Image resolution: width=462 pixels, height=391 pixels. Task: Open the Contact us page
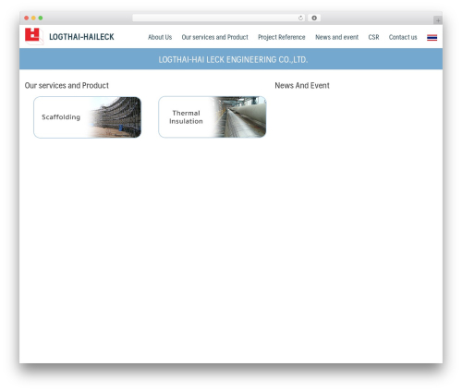pyautogui.click(x=403, y=37)
